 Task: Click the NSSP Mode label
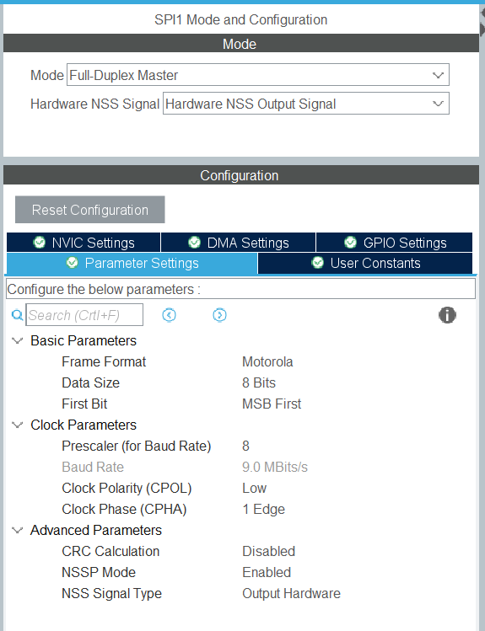click(99, 572)
